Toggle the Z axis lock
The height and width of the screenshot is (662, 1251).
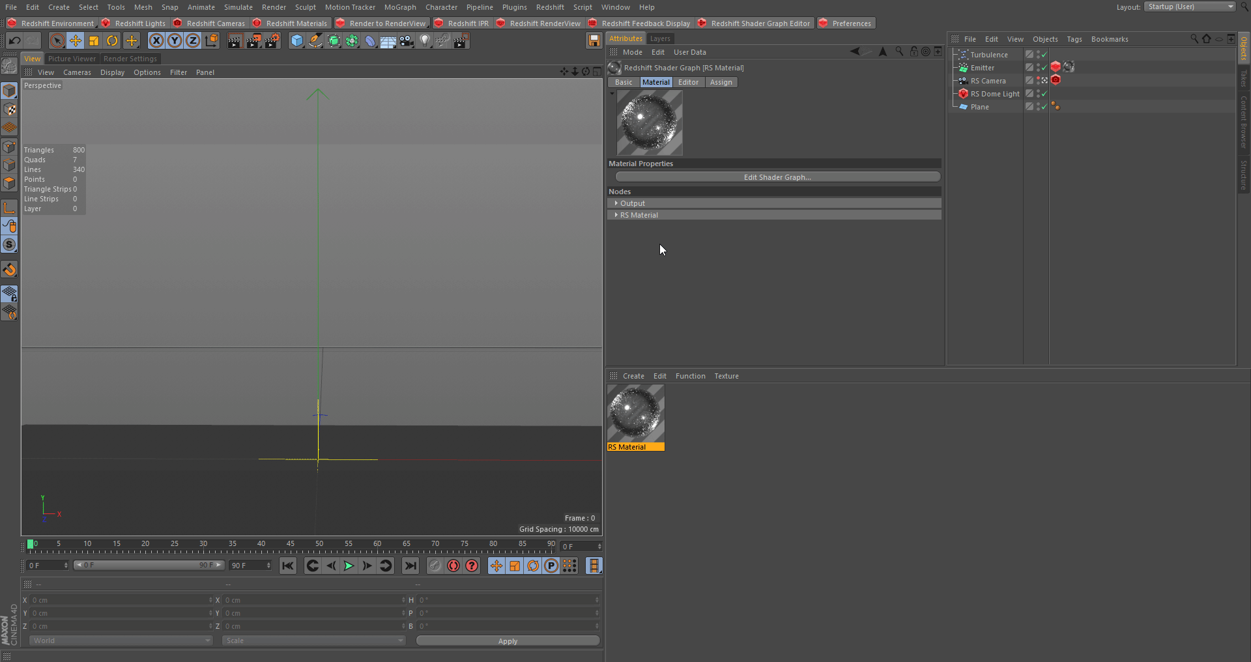point(193,41)
